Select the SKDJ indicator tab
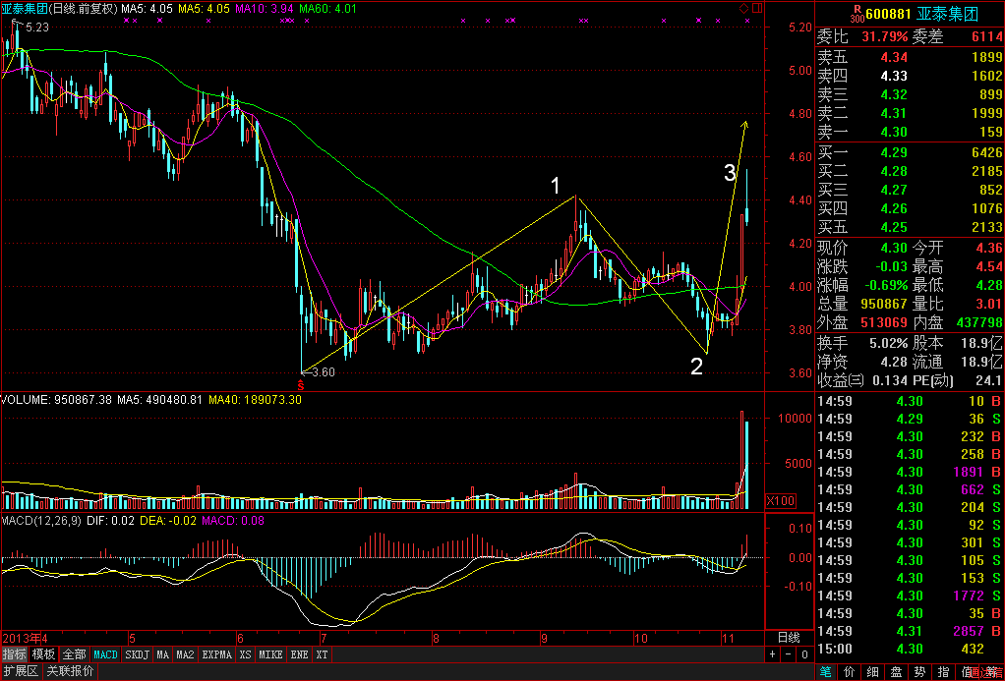1005x681 pixels. point(137,654)
